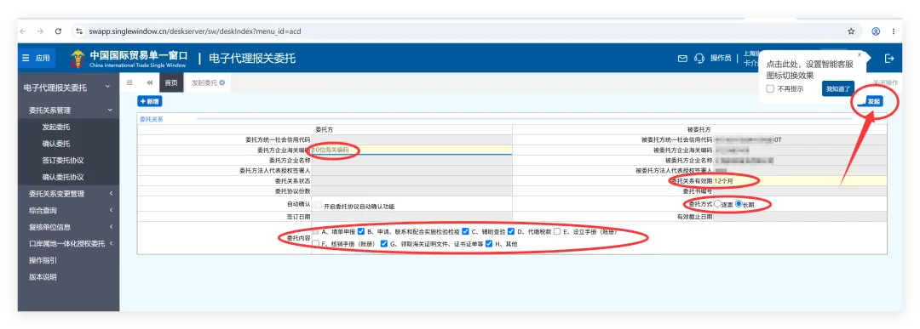920x329 pixels.
Task: Open the Chrome three-dot menu
Action: click(x=893, y=31)
